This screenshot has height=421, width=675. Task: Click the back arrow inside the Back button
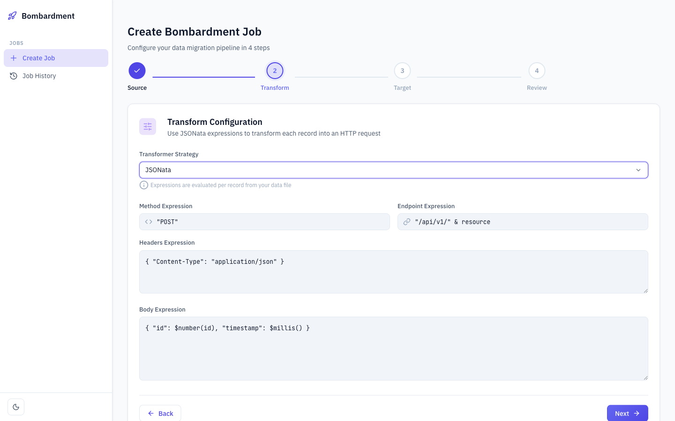[150, 414]
